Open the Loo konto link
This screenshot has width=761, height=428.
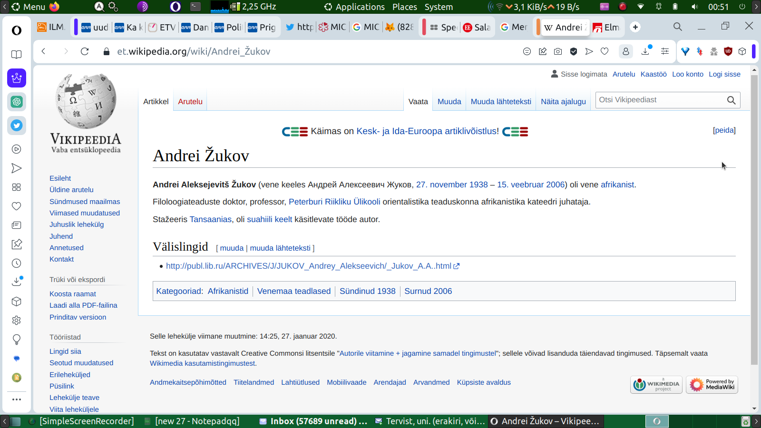pos(688,74)
